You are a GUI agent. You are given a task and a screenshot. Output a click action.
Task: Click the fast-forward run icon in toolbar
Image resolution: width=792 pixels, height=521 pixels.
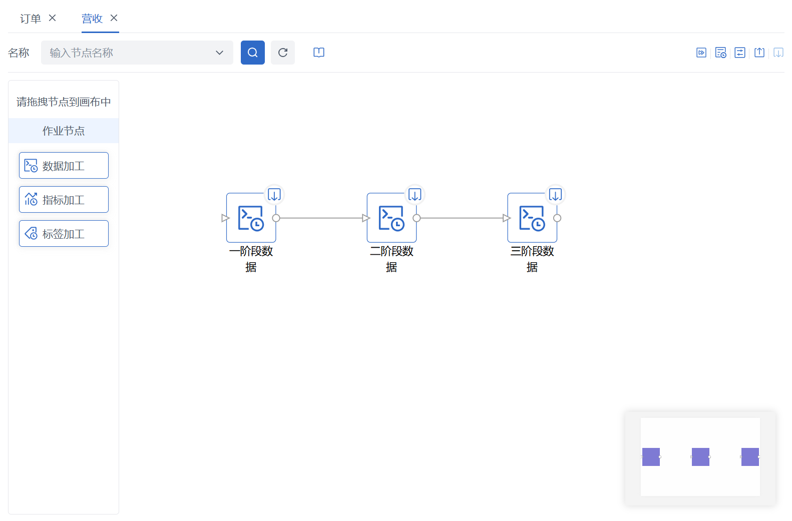click(701, 53)
